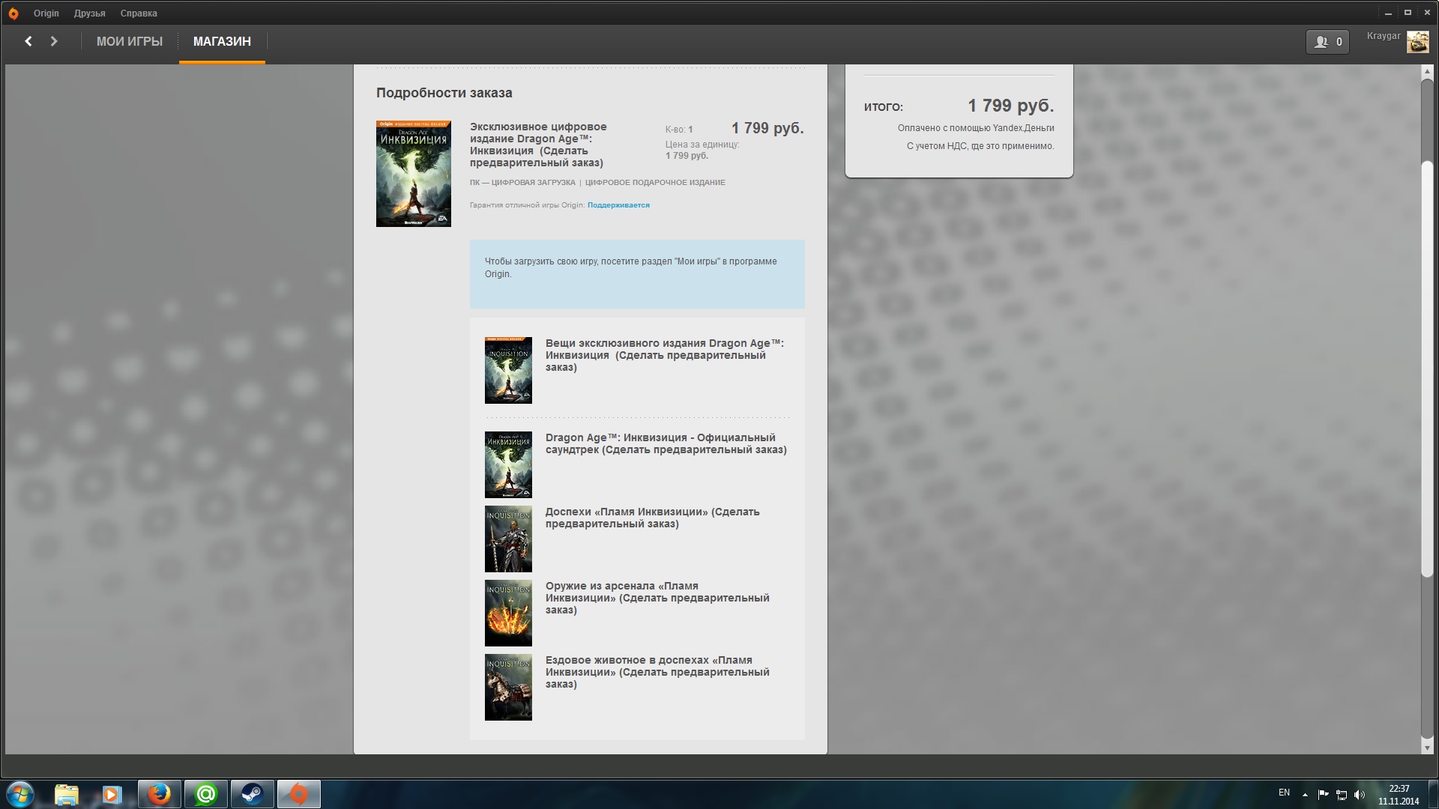Click the Поддерживается guarantee link

[x=618, y=205]
